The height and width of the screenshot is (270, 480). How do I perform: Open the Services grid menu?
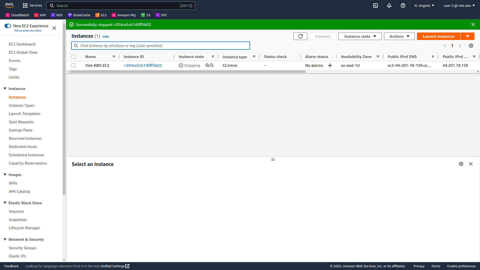[x=32, y=5]
